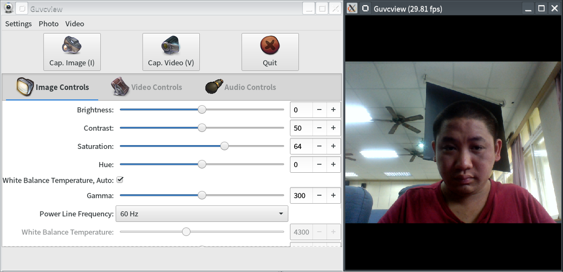
Task: Click the Gamma value field showing 300
Action: (x=301, y=195)
